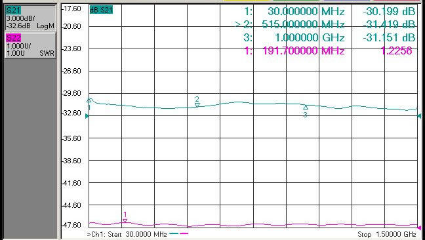Click the 'Stop 1.50000 GHz' label
425x240 pixels.
click(387, 234)
